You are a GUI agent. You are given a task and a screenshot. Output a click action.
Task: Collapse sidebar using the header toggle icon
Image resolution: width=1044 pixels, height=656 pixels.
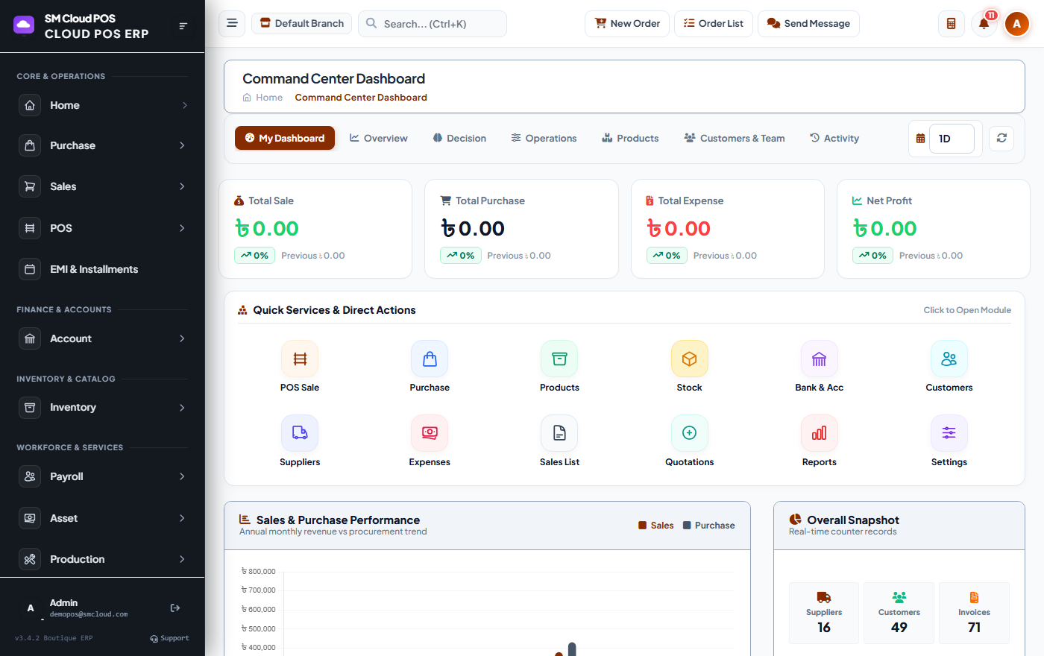[183, 26]
